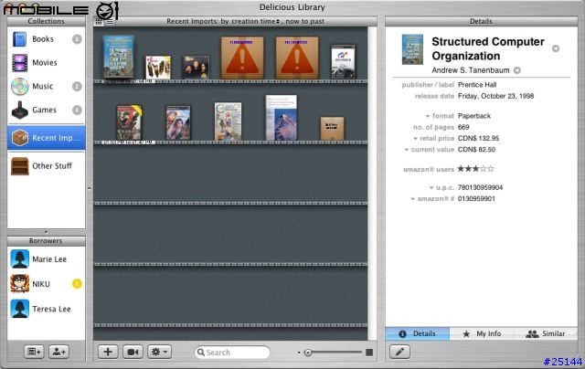Click the u.p.c. number 780130959904
Screen dimensions: 585x369
point(480,187)
